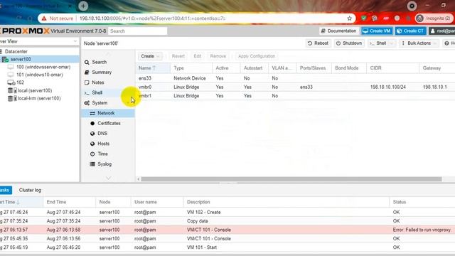Open the Incognito profile indicator

click(x=434, y=18)
